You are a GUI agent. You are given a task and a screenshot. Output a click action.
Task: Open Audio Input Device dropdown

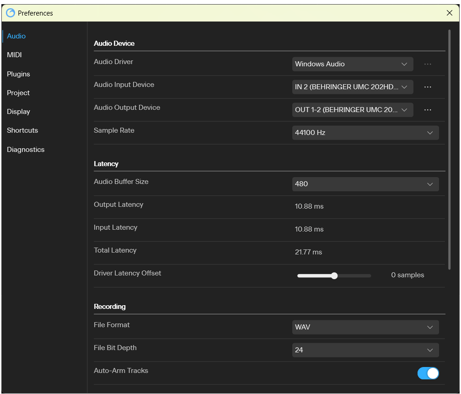[352, 87]
